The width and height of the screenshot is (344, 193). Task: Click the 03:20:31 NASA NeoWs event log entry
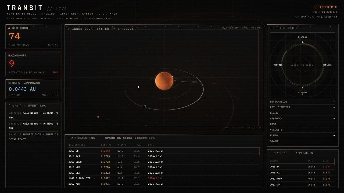click(x=33, y=115)
